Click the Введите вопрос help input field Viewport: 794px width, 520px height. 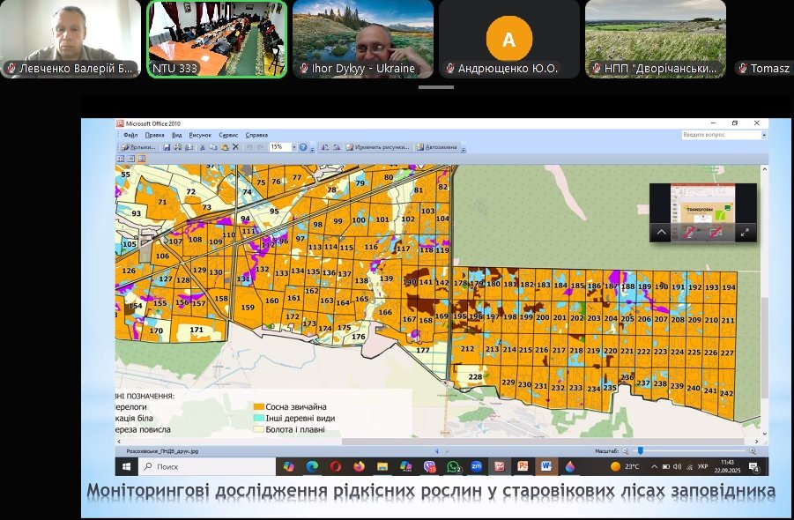point(721,135)
